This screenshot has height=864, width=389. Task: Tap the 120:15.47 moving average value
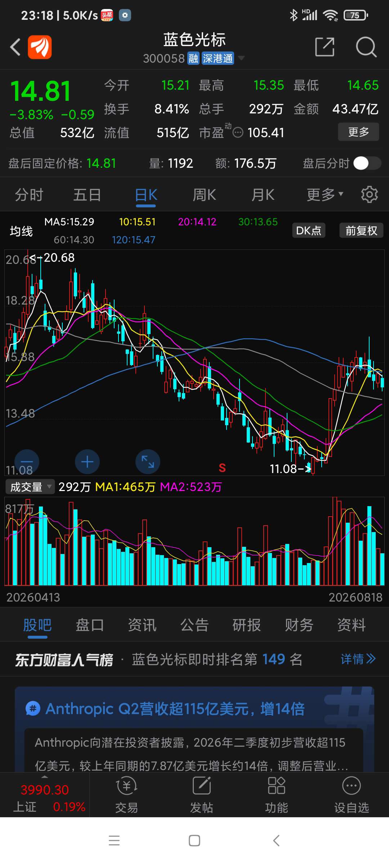coord(134,240)
